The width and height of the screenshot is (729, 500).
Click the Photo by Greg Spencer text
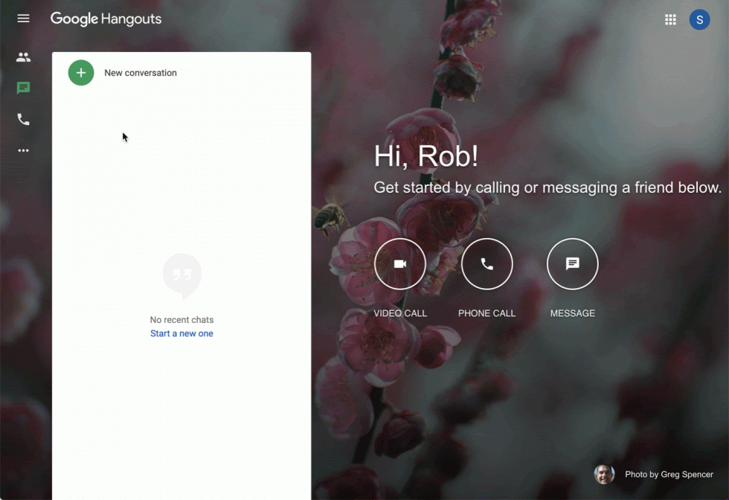pyautogui.click(x=668, y=474)
